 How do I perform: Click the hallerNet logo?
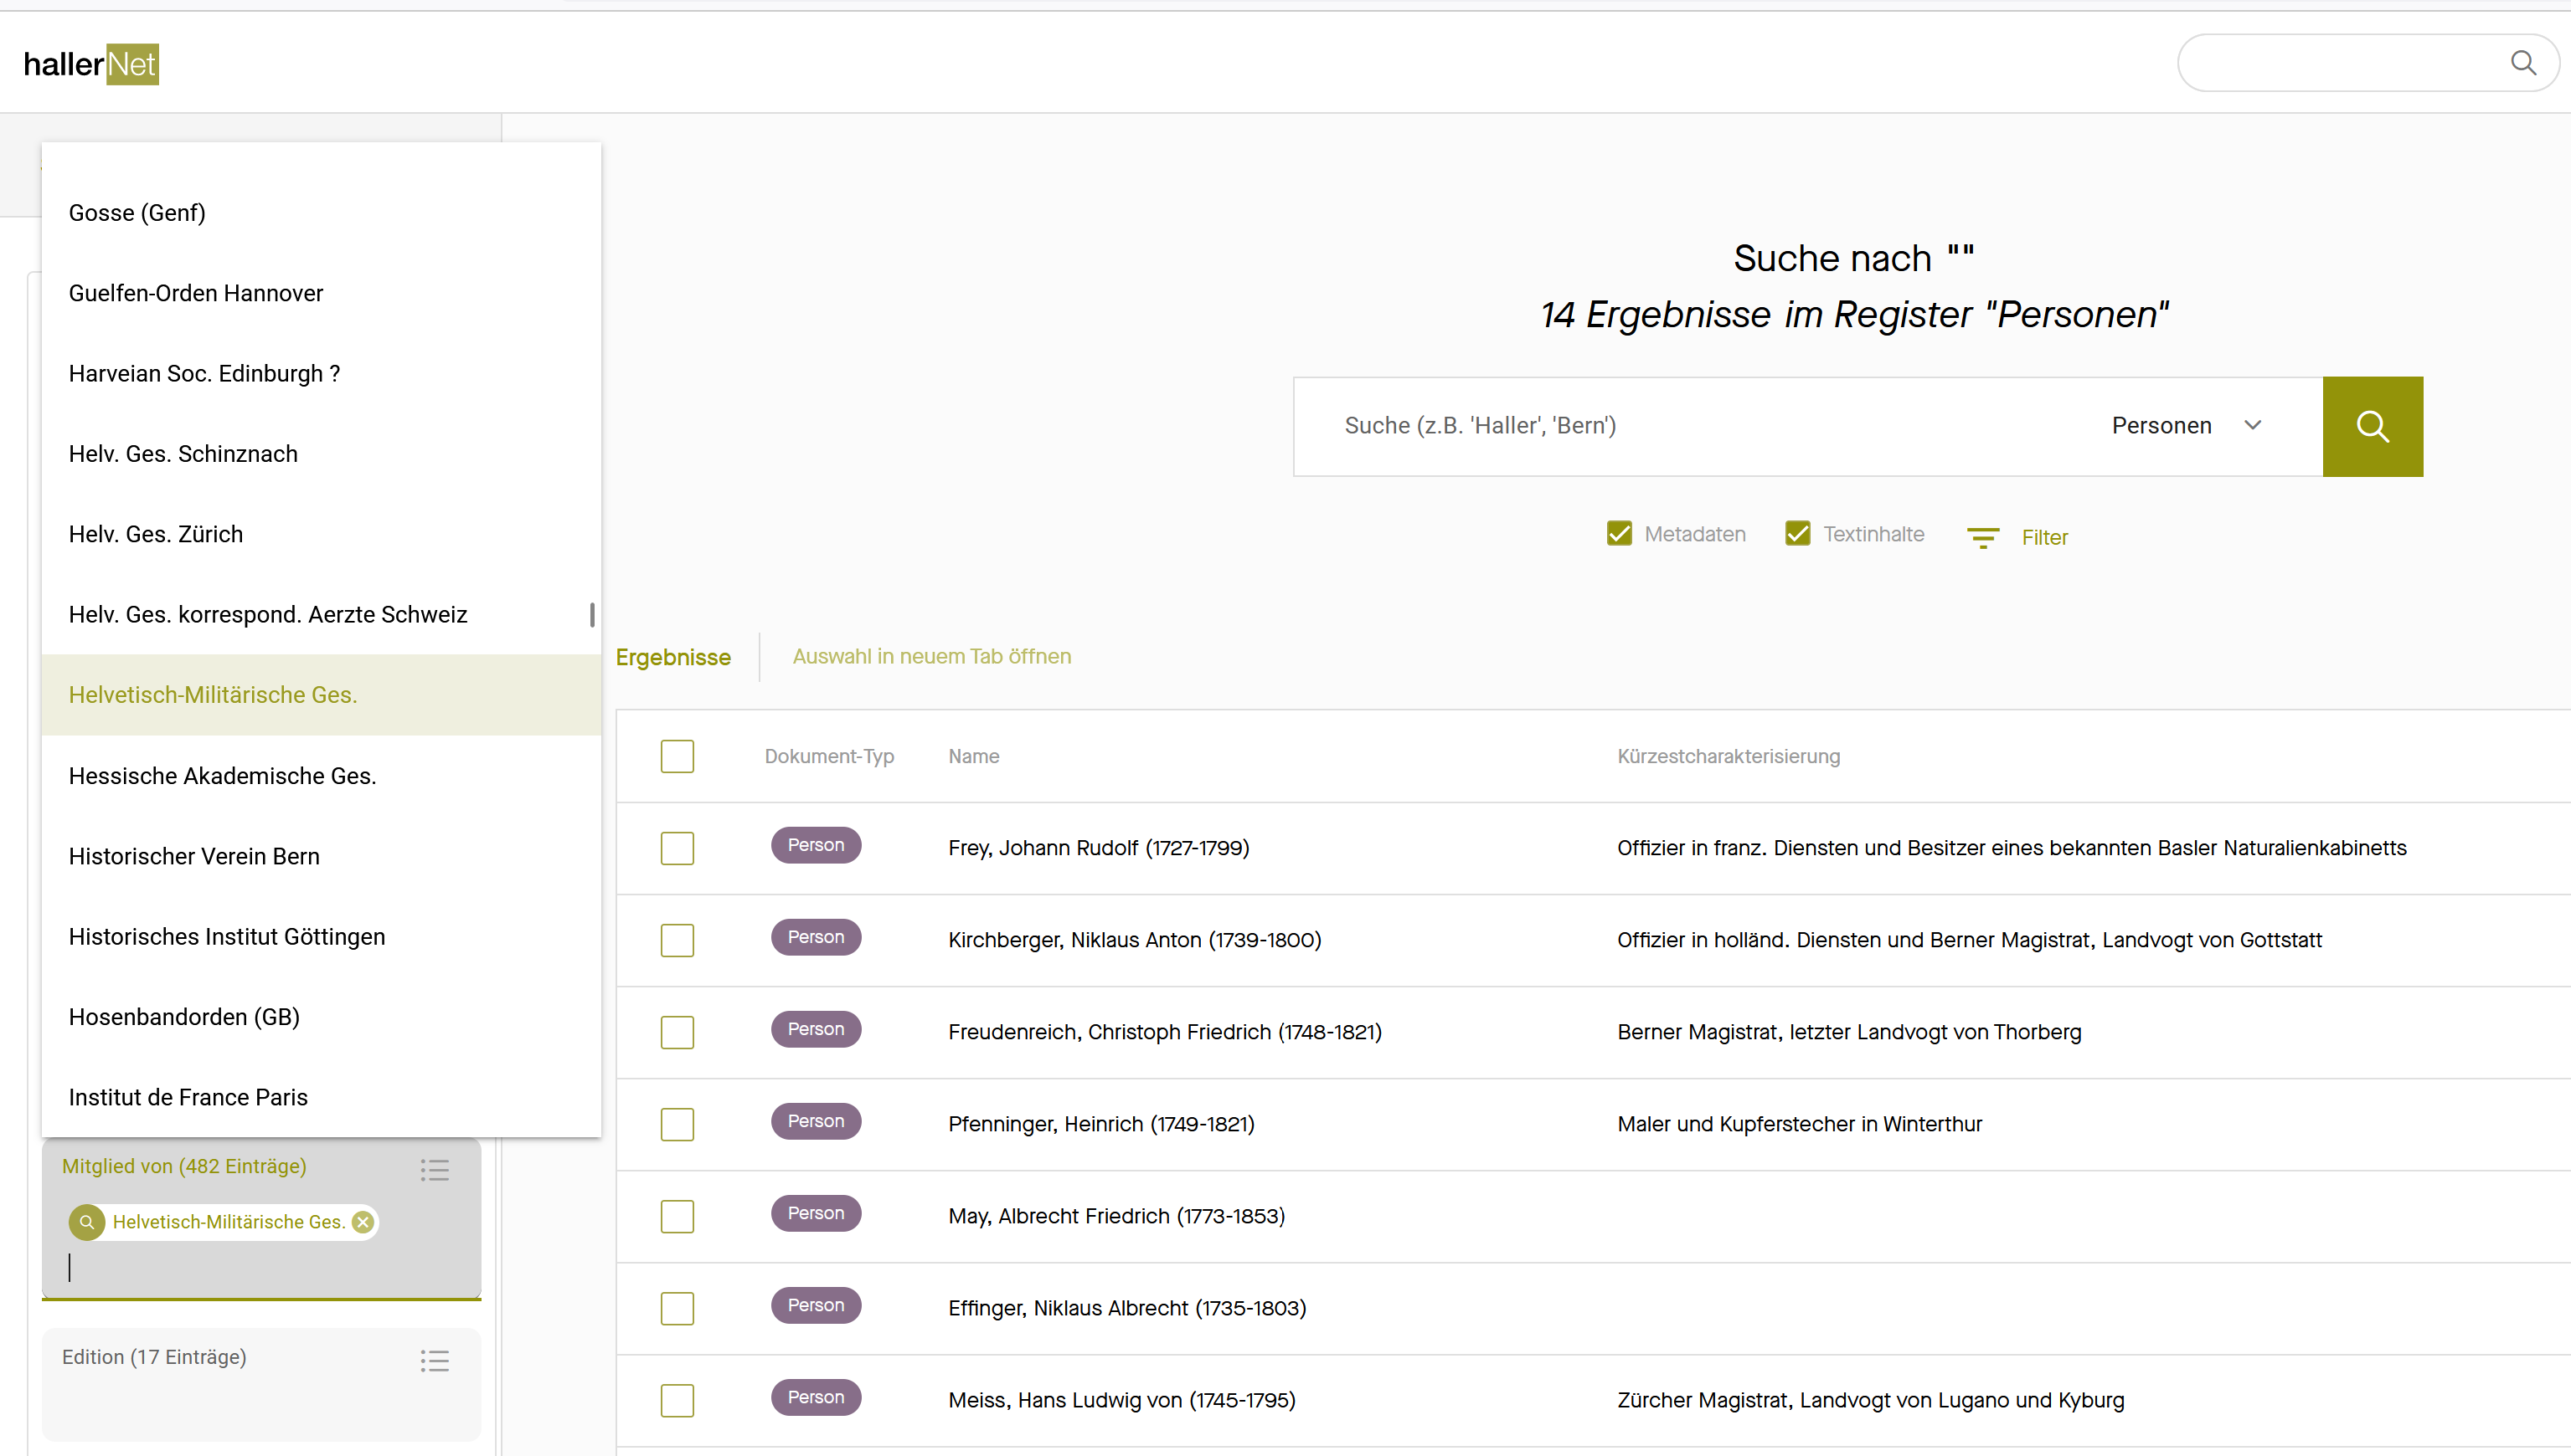(91, 64)
